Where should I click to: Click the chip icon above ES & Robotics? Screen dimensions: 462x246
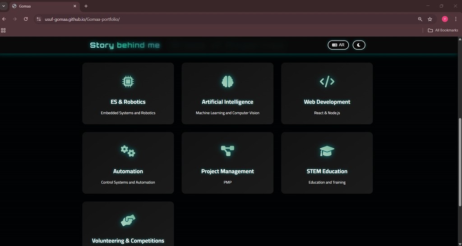pos(128,81)
